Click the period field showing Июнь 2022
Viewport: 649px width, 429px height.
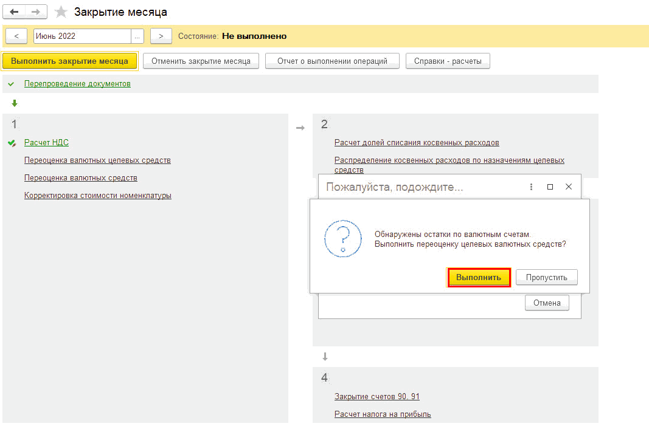click(82, 36)
